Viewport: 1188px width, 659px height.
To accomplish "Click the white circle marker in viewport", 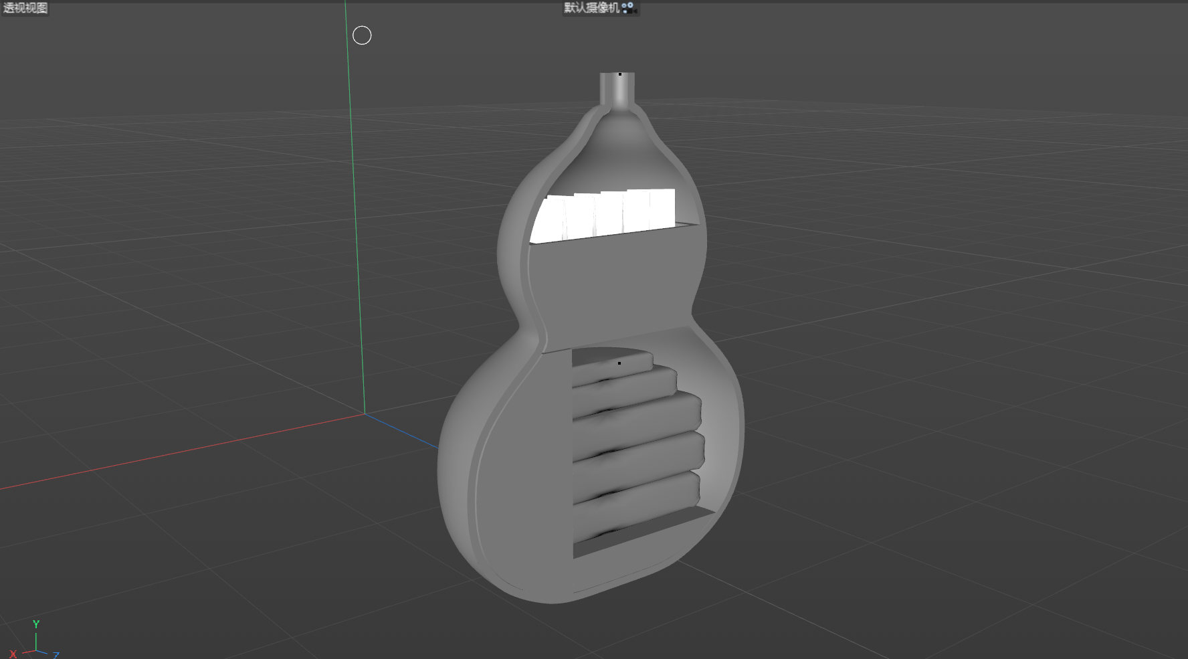I will click(x=362, y=35).
